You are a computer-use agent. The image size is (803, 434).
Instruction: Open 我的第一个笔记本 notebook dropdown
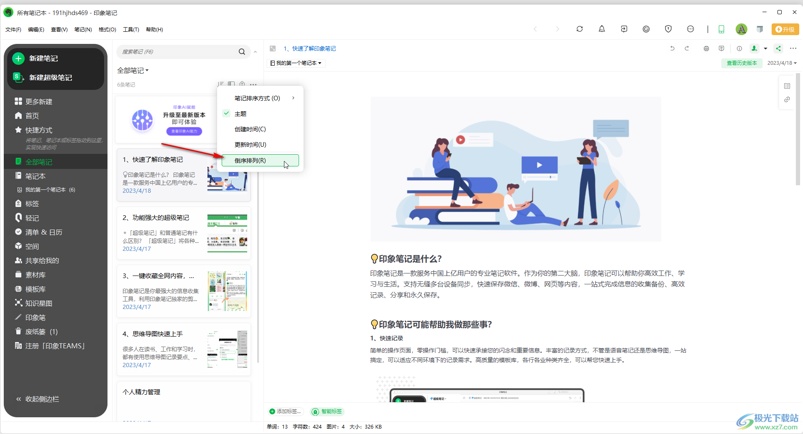coord(296,63)
